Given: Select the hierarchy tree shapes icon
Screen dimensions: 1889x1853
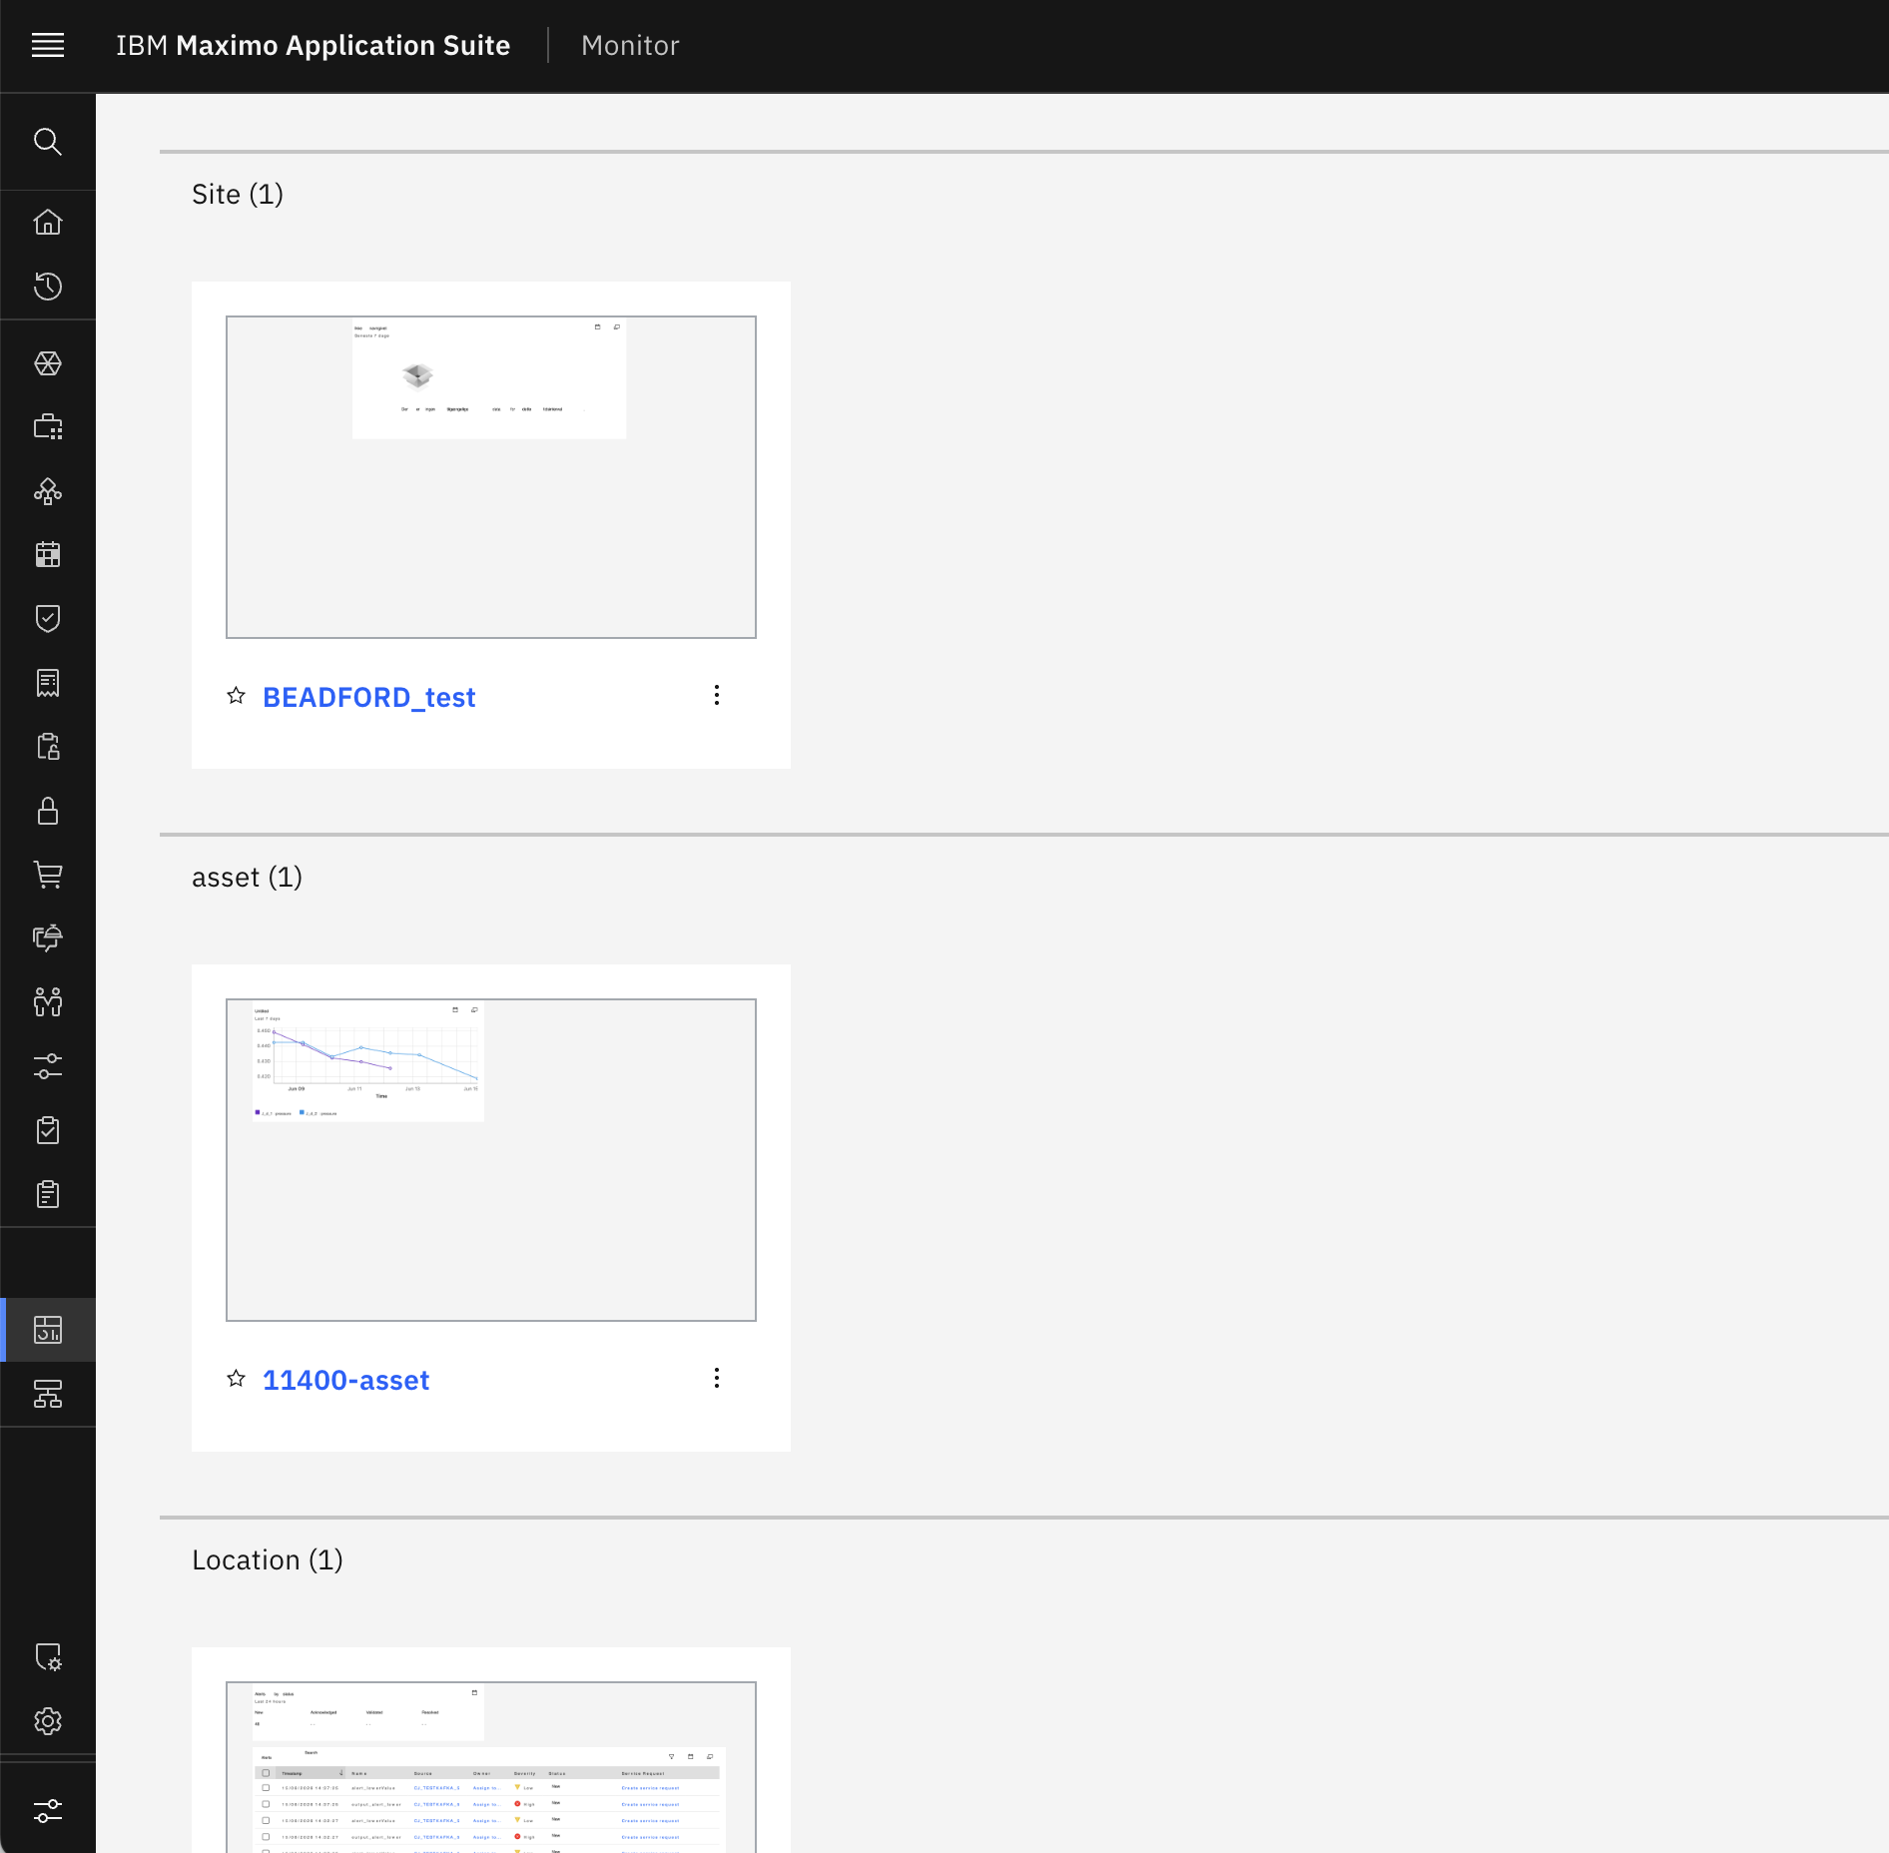Looking at the screenshot, I should (x=48, y=491).
